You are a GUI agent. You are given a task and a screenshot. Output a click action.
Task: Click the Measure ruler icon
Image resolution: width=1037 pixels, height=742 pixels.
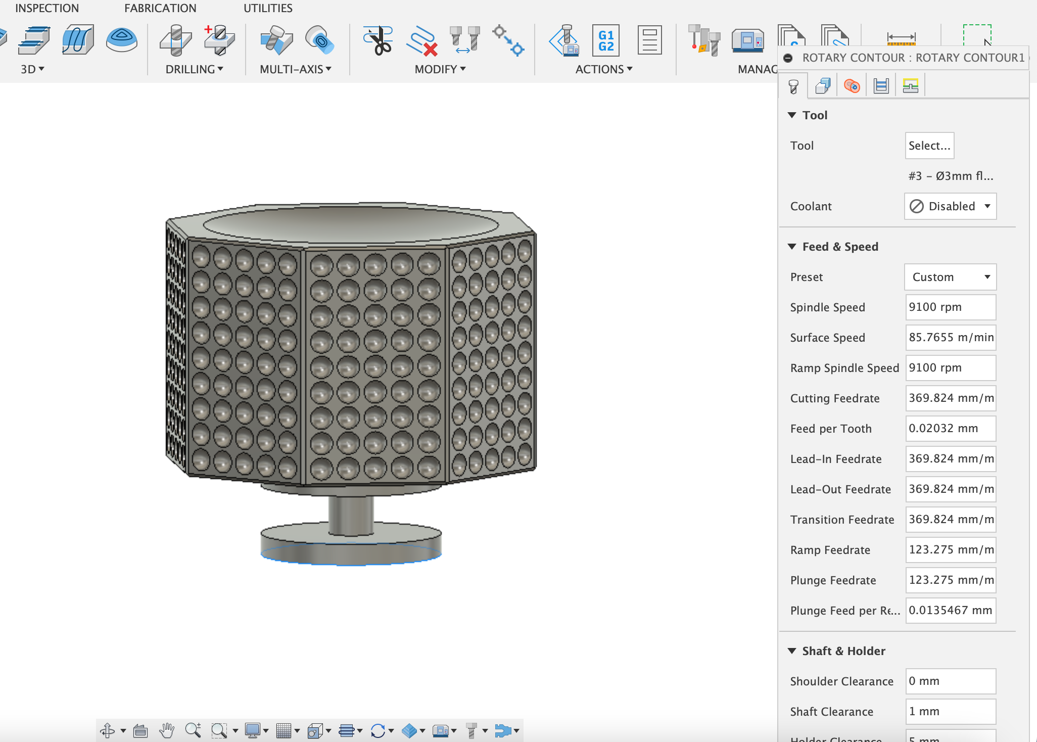(901, 38)
